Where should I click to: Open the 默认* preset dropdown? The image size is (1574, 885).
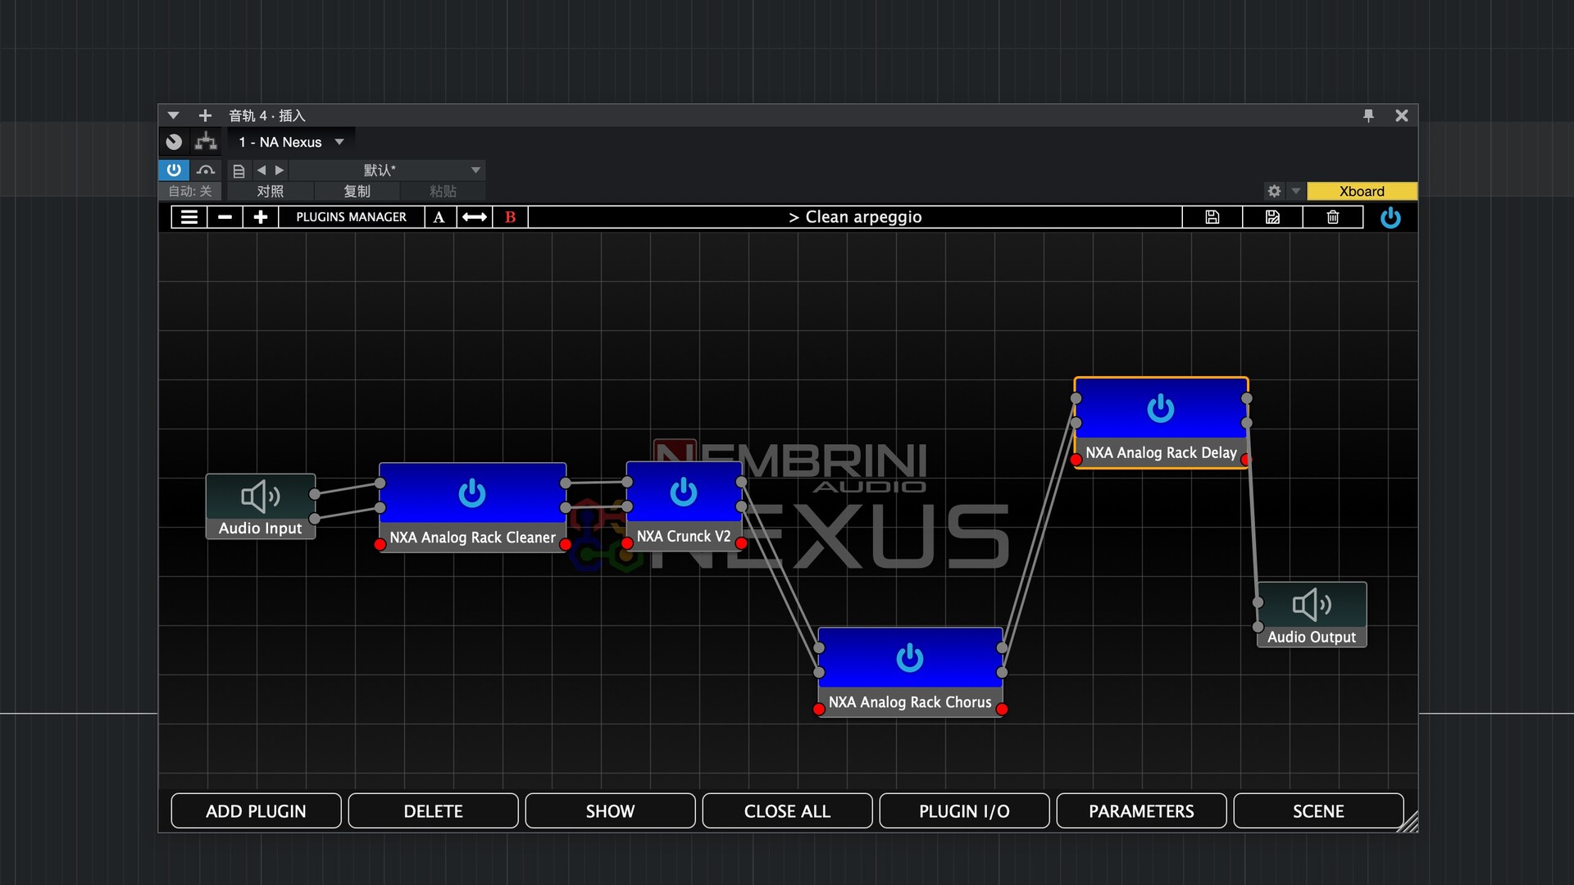(387, 170)
